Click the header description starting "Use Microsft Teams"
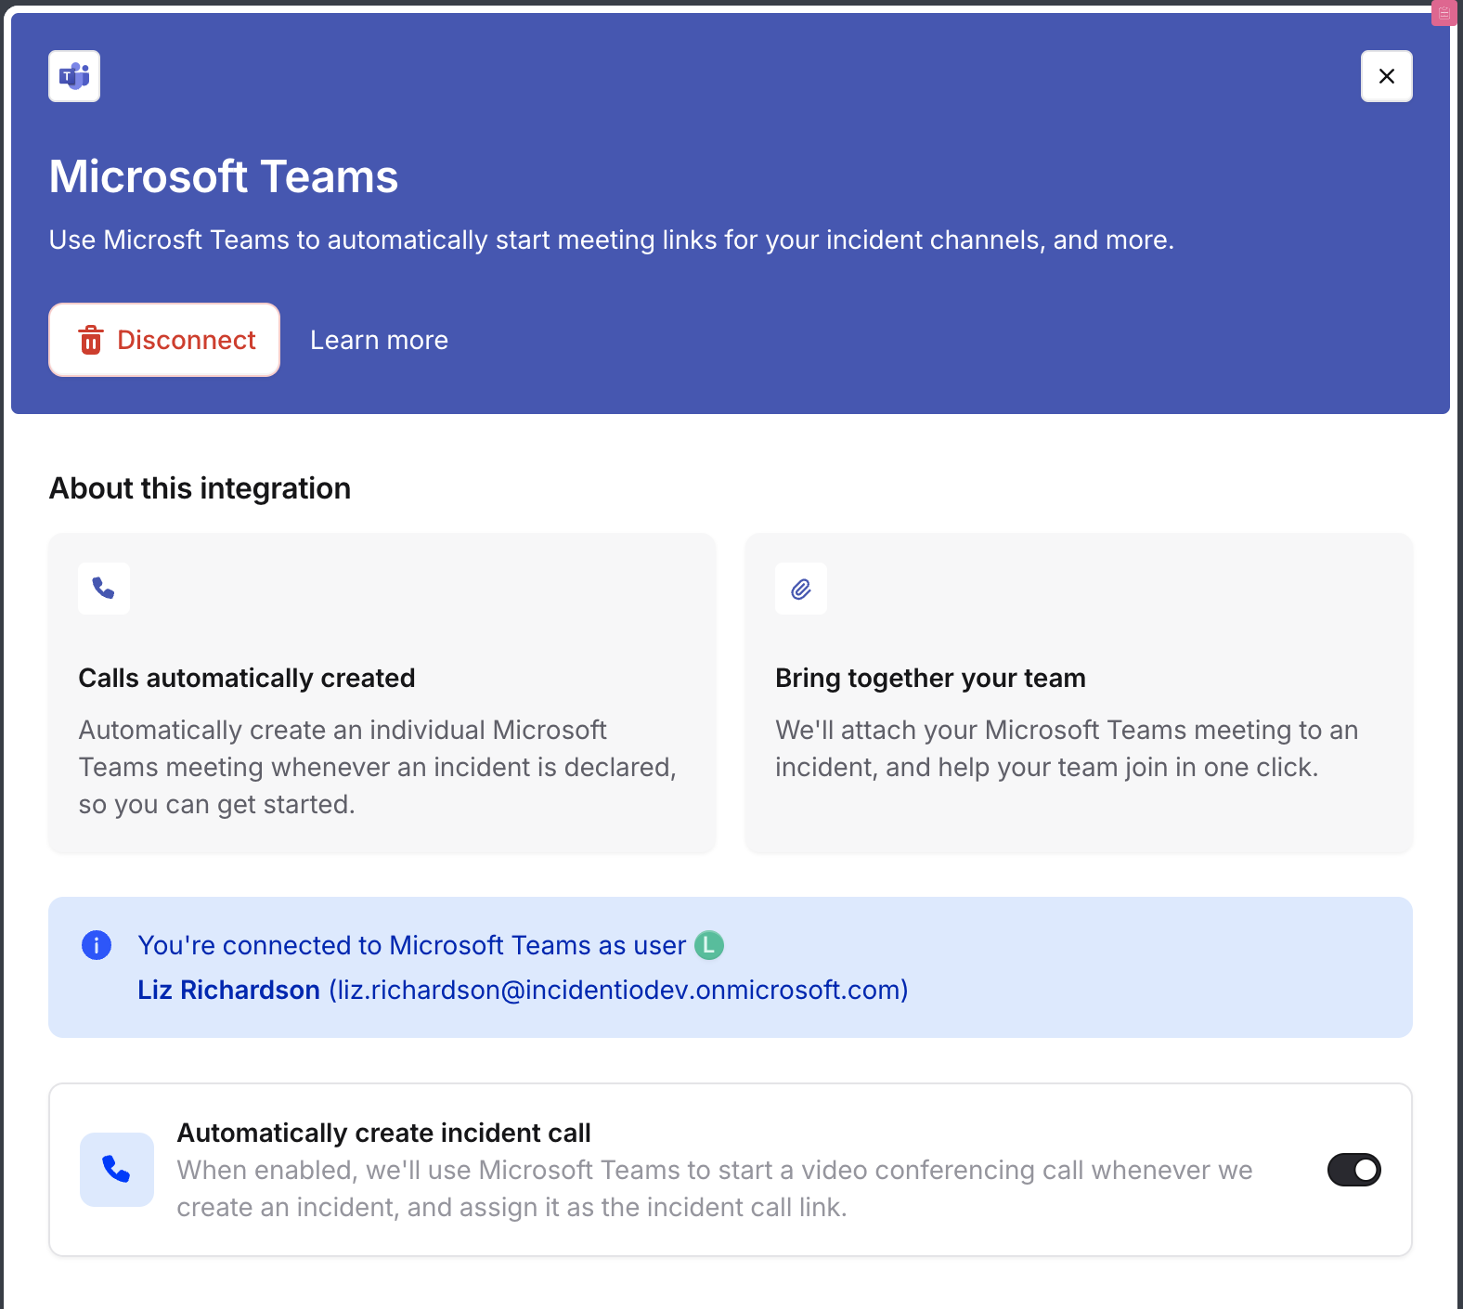This screenshot has height=1309, width=1463. (612, 240)
